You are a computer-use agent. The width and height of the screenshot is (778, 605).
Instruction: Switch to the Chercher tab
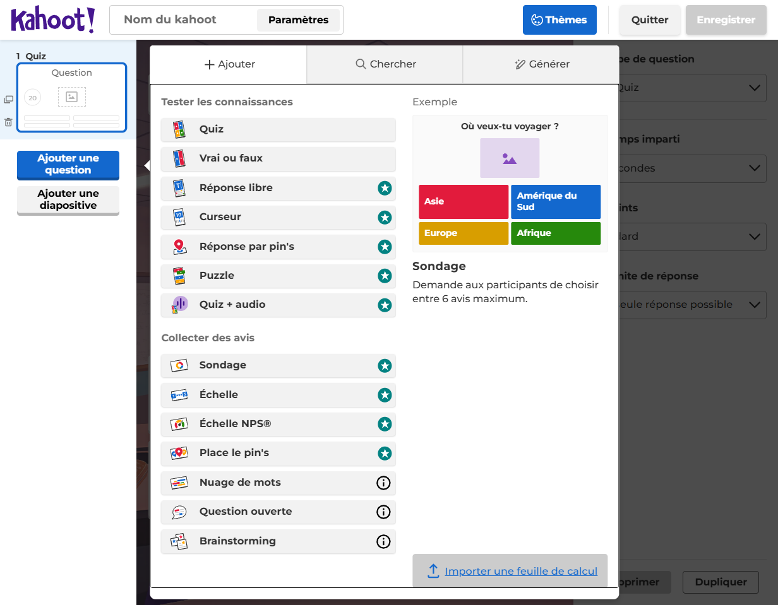385,64
